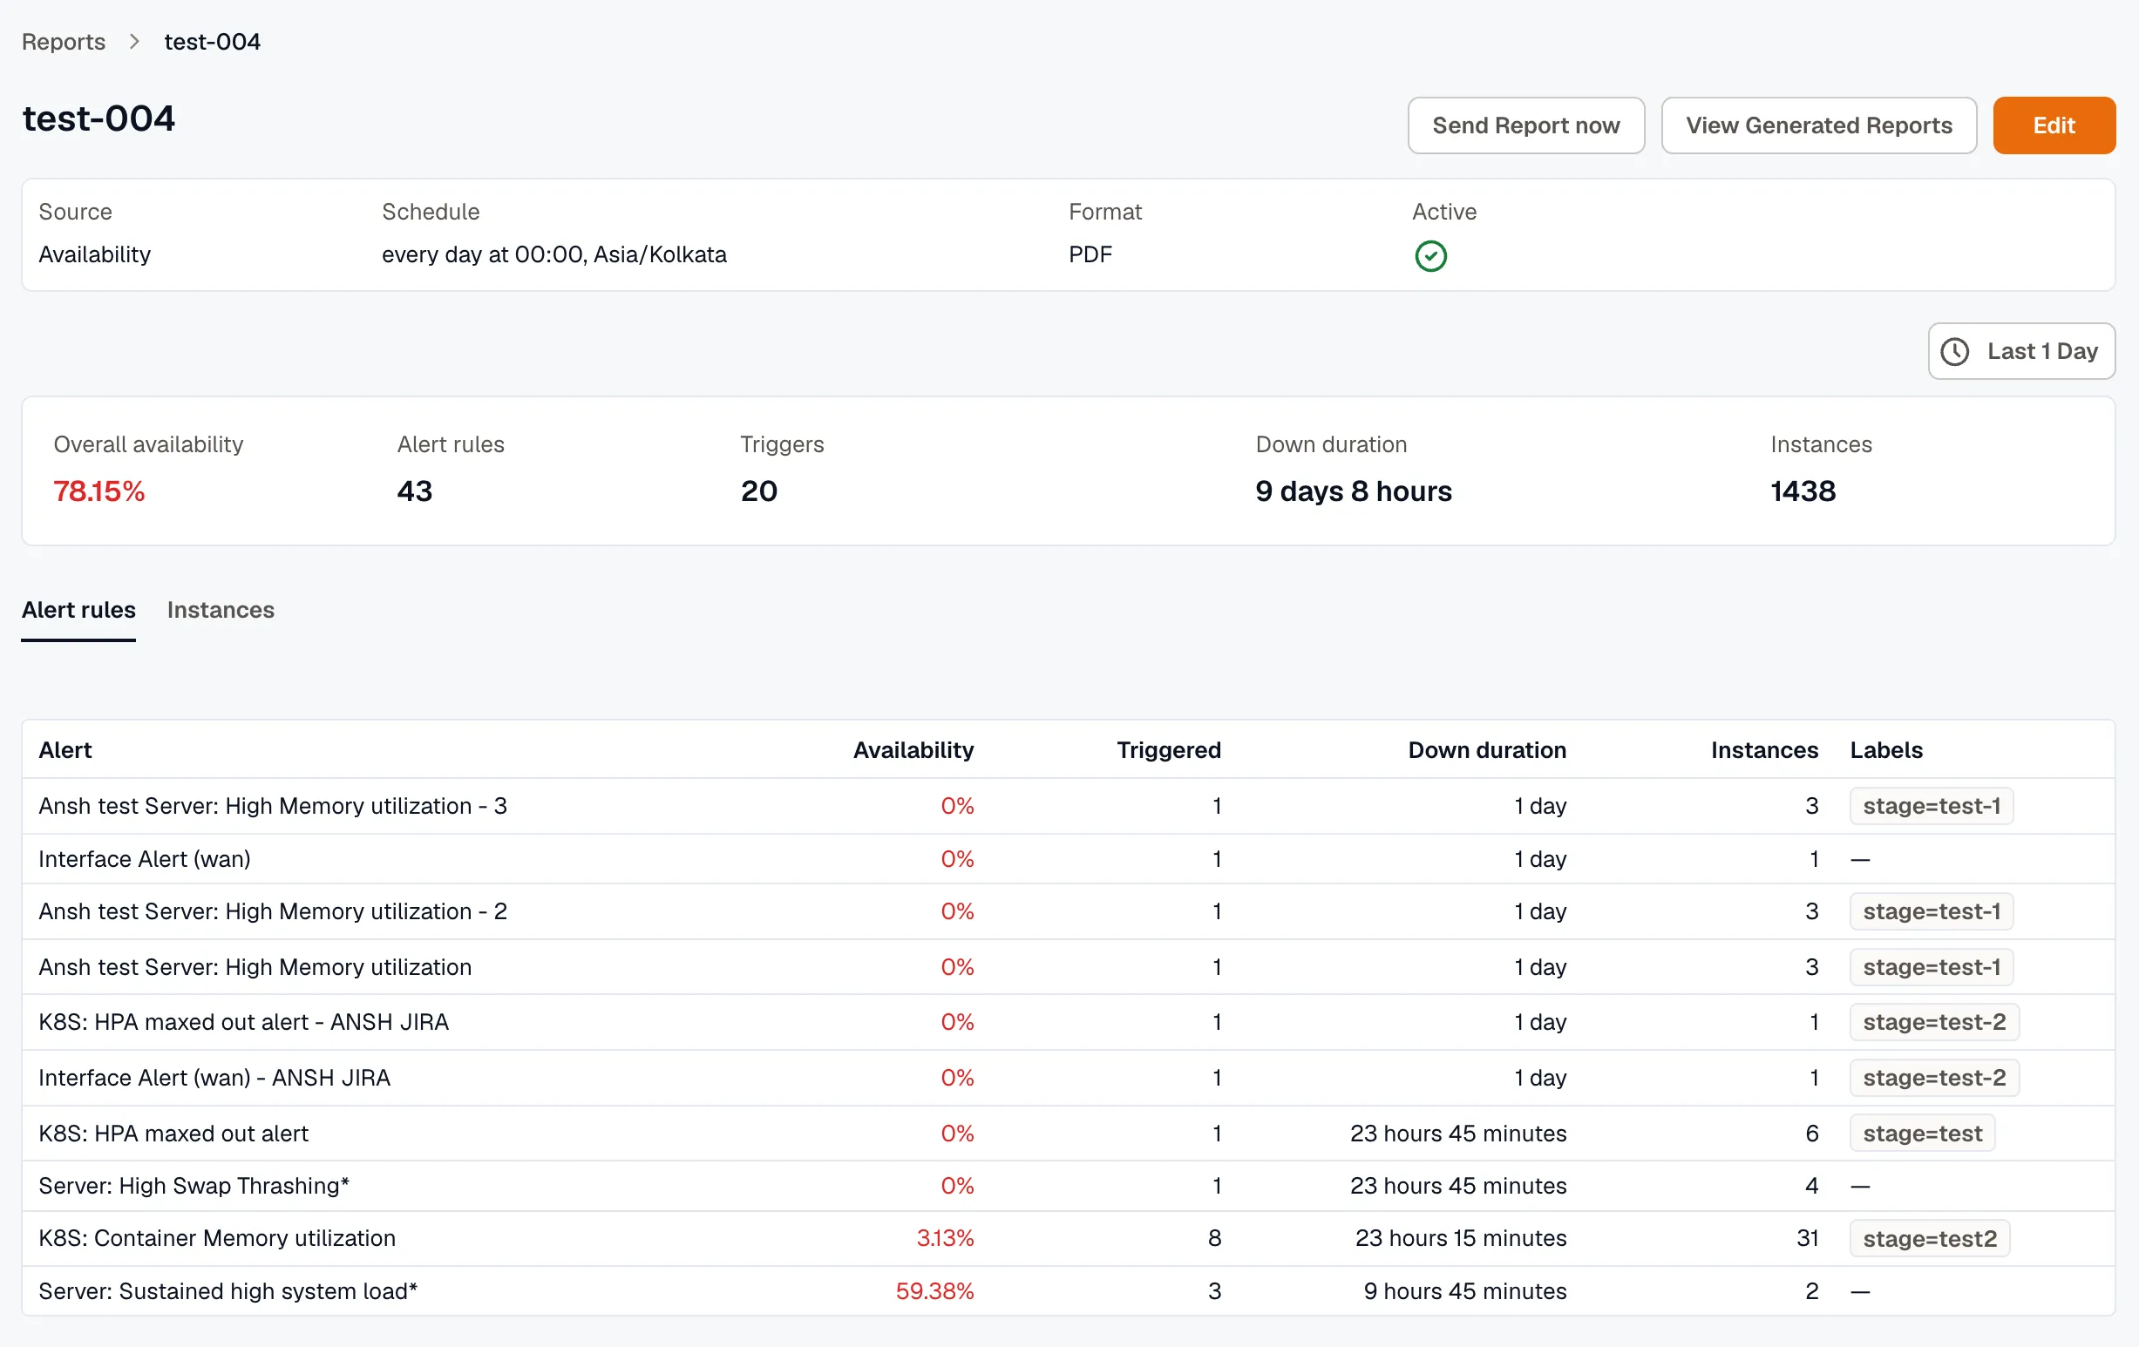Viewport: 2139px width, 1347px height.
Task: Click the schedule text 'every day at 00:00, Asia/Kolkata'
Action: (x=553, y=254)
